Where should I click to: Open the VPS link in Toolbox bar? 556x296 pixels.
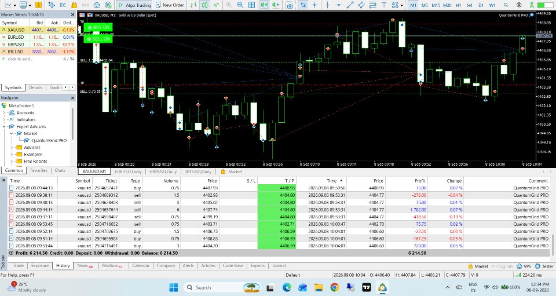[x=525, y=266]
